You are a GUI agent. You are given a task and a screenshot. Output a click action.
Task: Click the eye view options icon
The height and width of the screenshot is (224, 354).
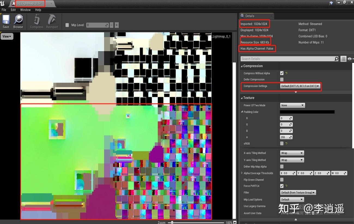click(x=350, y=59)
